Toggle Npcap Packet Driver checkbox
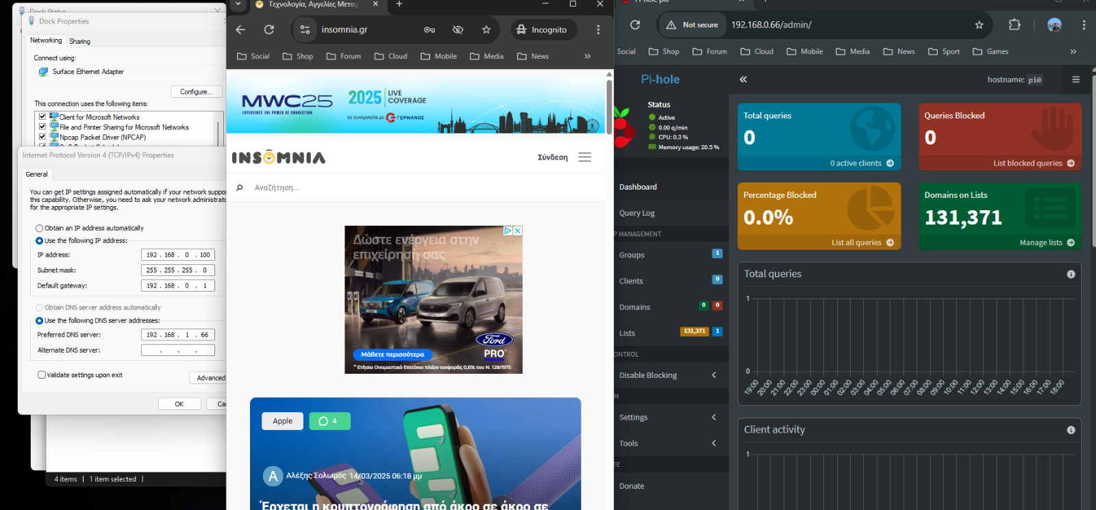Viewport: 1096px width, 510px height. pos(42,137)
